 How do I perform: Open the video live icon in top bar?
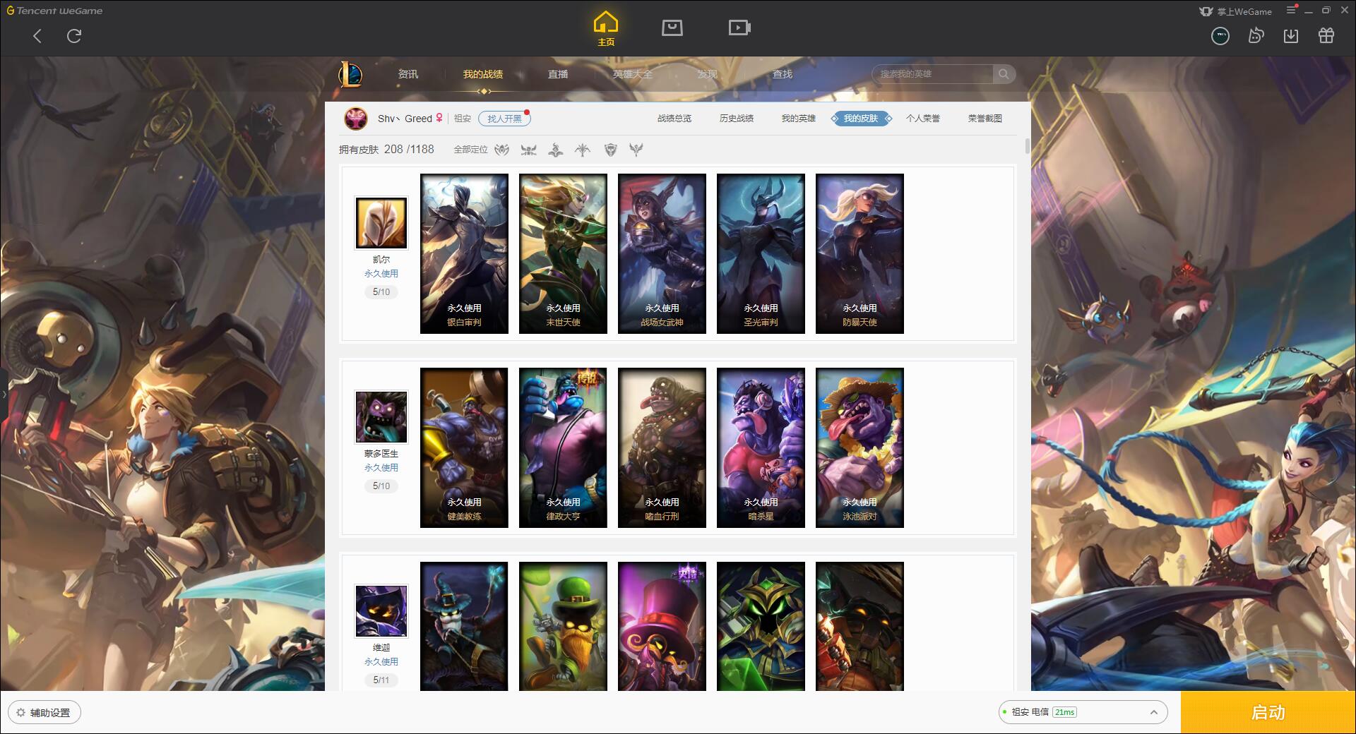coord(739,28)
